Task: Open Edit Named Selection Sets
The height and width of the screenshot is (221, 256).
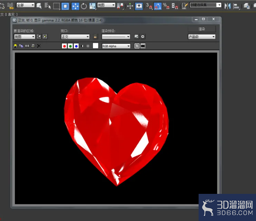Action: pos(185,6)
